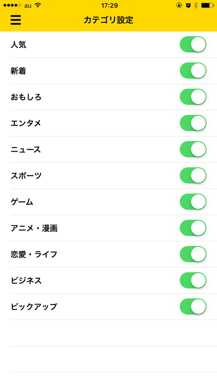Disable the ニュース toggle
The width and height of the screenshot is (217, 386).
coord(193,149)
